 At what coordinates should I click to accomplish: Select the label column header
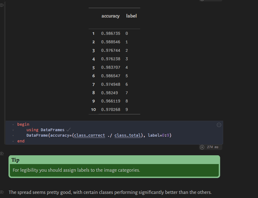[x=131, y=16]
